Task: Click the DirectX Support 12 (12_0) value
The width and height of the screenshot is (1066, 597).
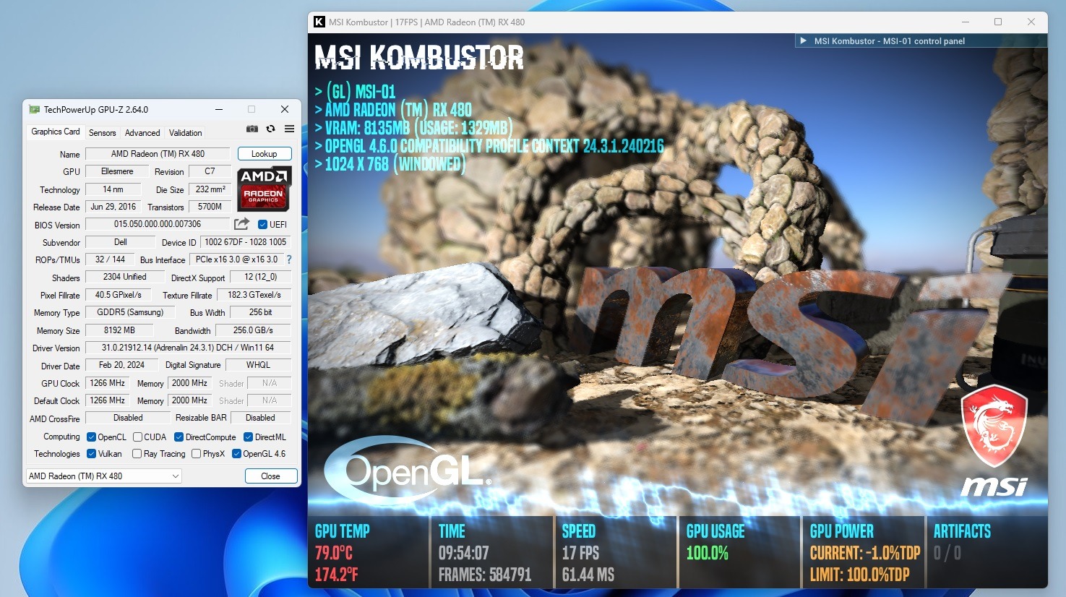Action: [260, 277]
